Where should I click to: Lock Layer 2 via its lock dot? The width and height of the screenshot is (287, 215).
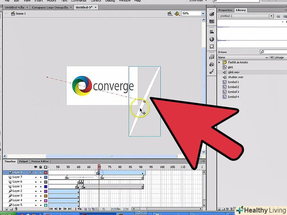41,191
